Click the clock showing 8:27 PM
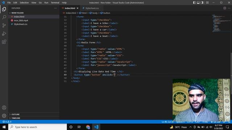The width and height of the screenshot is (232, 130). 218,127
